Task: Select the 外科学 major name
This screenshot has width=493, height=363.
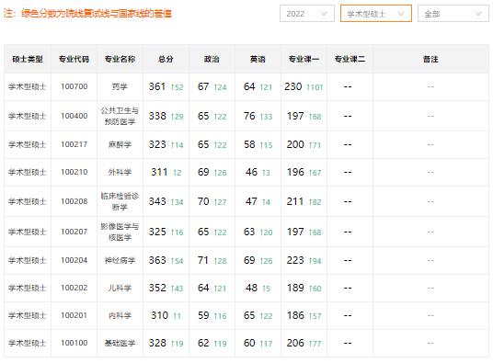Action: 120,172
